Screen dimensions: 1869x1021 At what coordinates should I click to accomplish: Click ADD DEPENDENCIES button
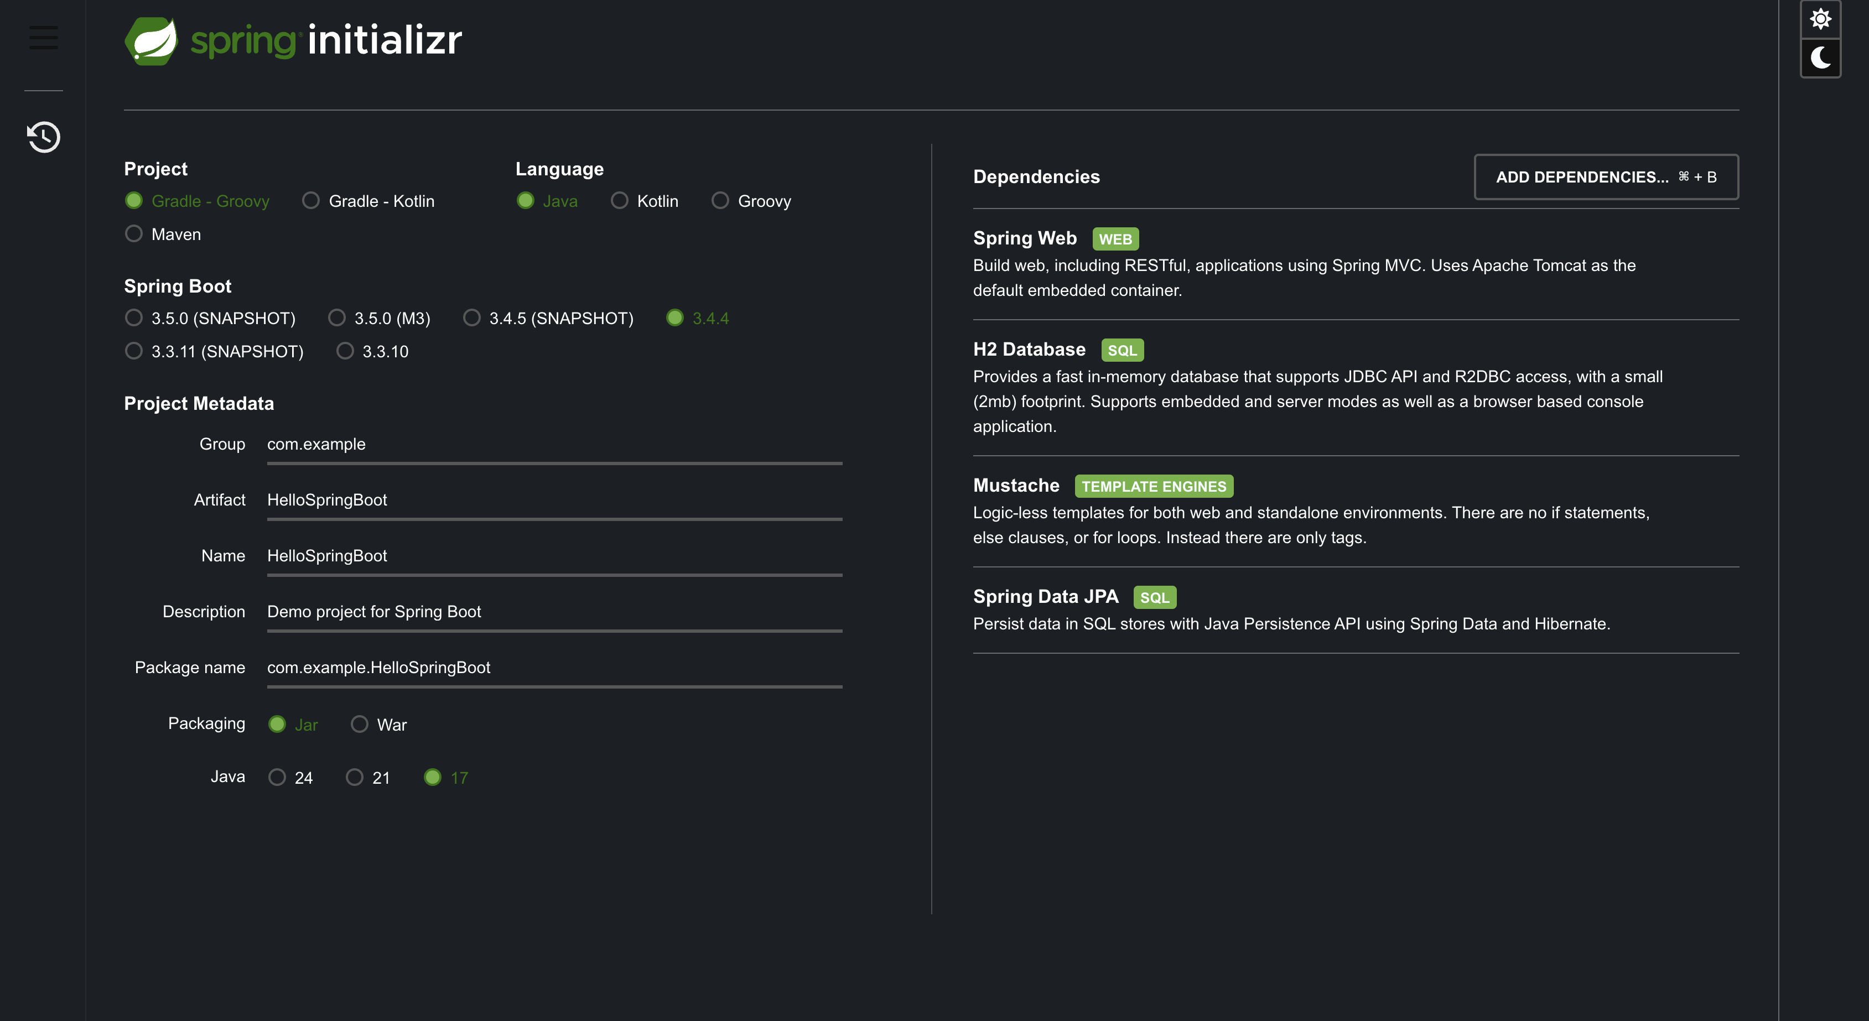click(x=1605, y=177)
